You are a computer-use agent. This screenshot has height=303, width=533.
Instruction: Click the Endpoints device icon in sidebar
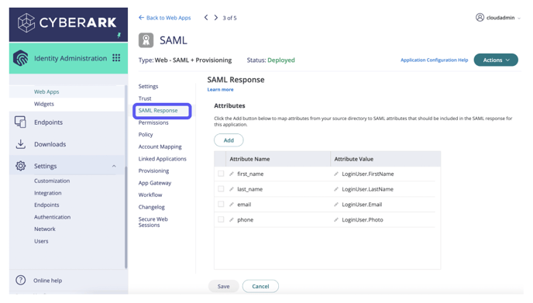[20, 122]
